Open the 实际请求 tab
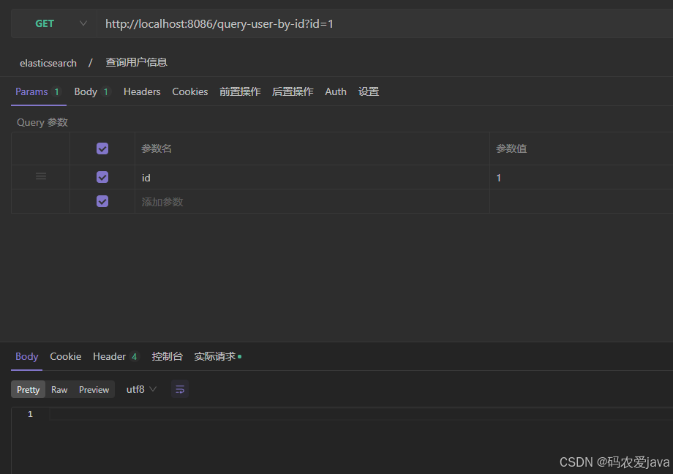673x474 pixels. (x=217, y=357)
